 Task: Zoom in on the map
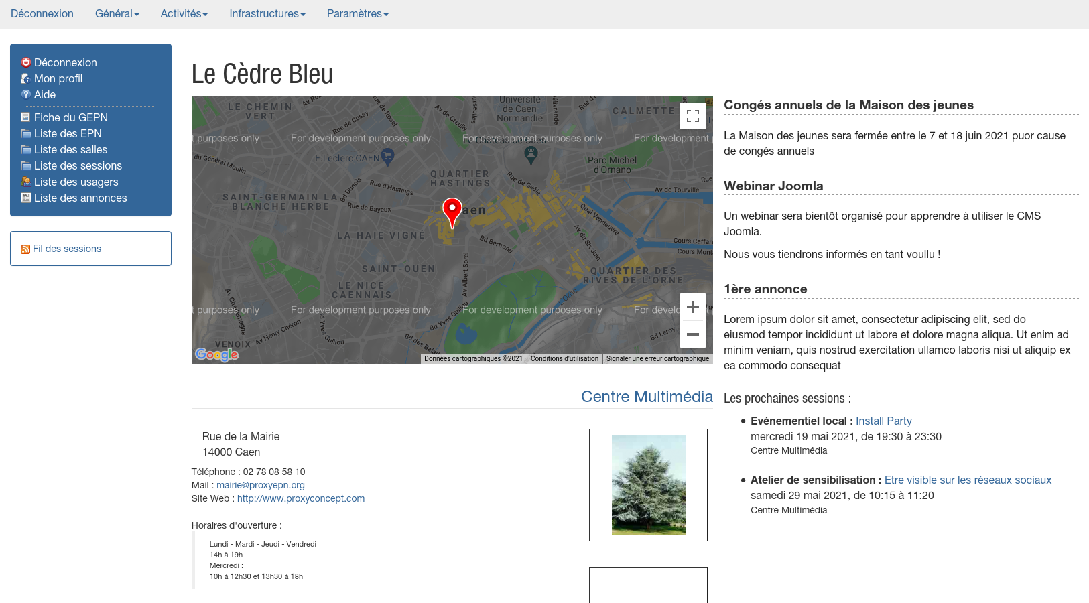pos(693,307)
